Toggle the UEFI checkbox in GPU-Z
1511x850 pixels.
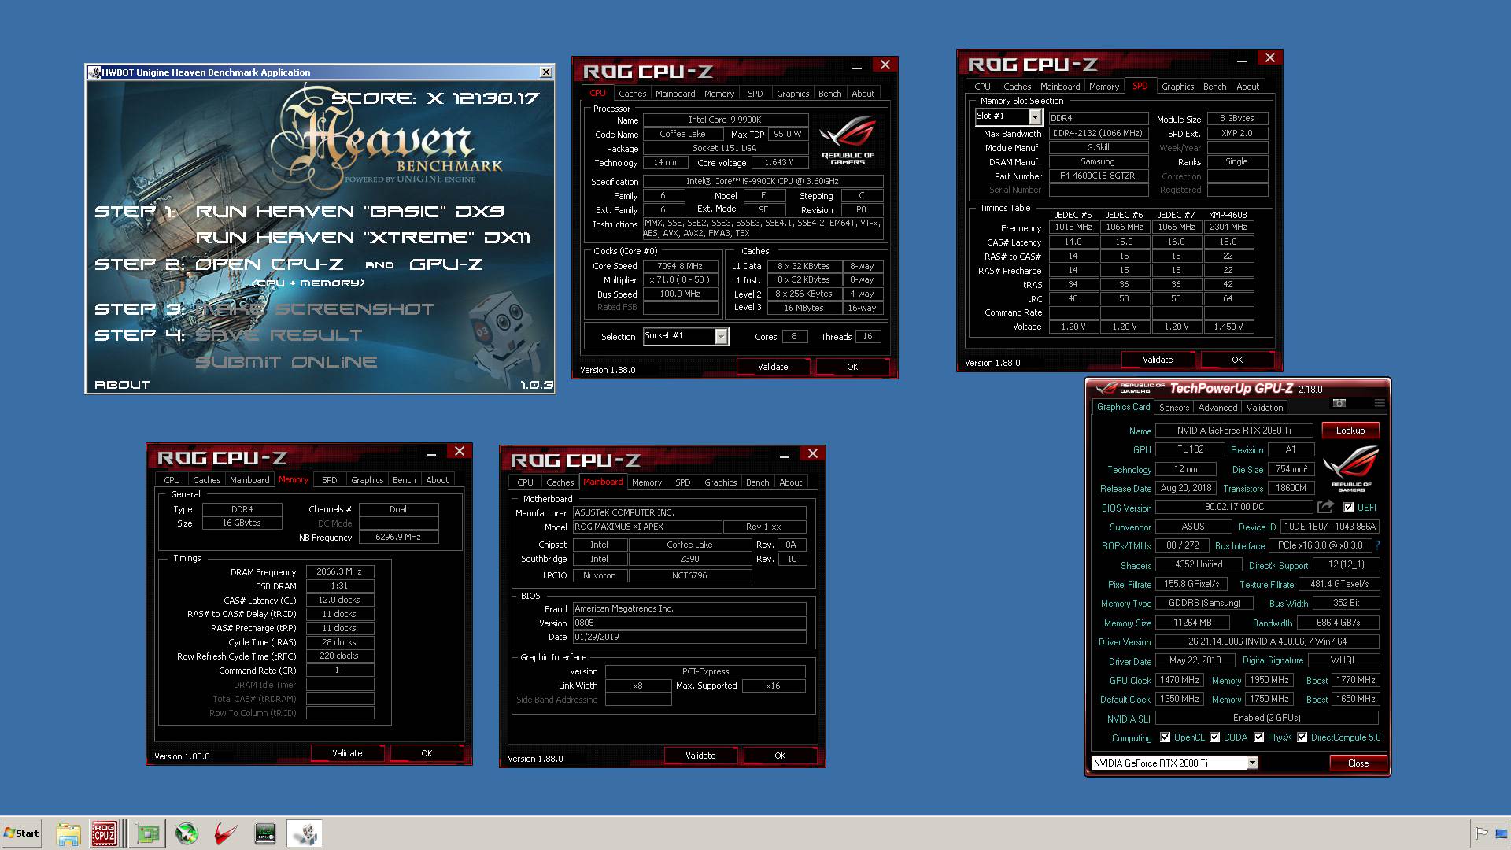click(1348, 508)
